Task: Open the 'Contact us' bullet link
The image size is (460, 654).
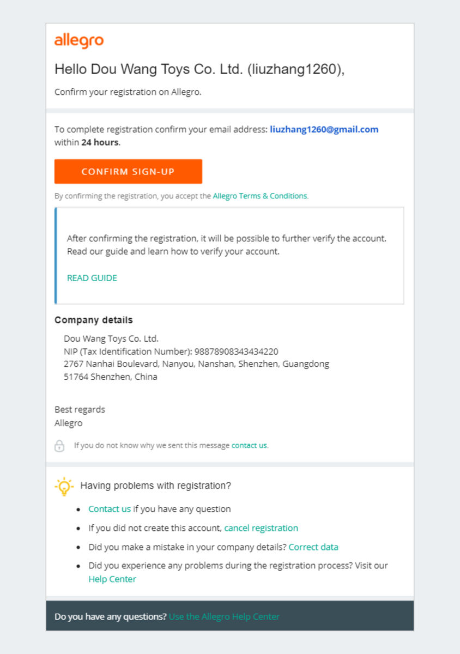Action: click(110, 509)
